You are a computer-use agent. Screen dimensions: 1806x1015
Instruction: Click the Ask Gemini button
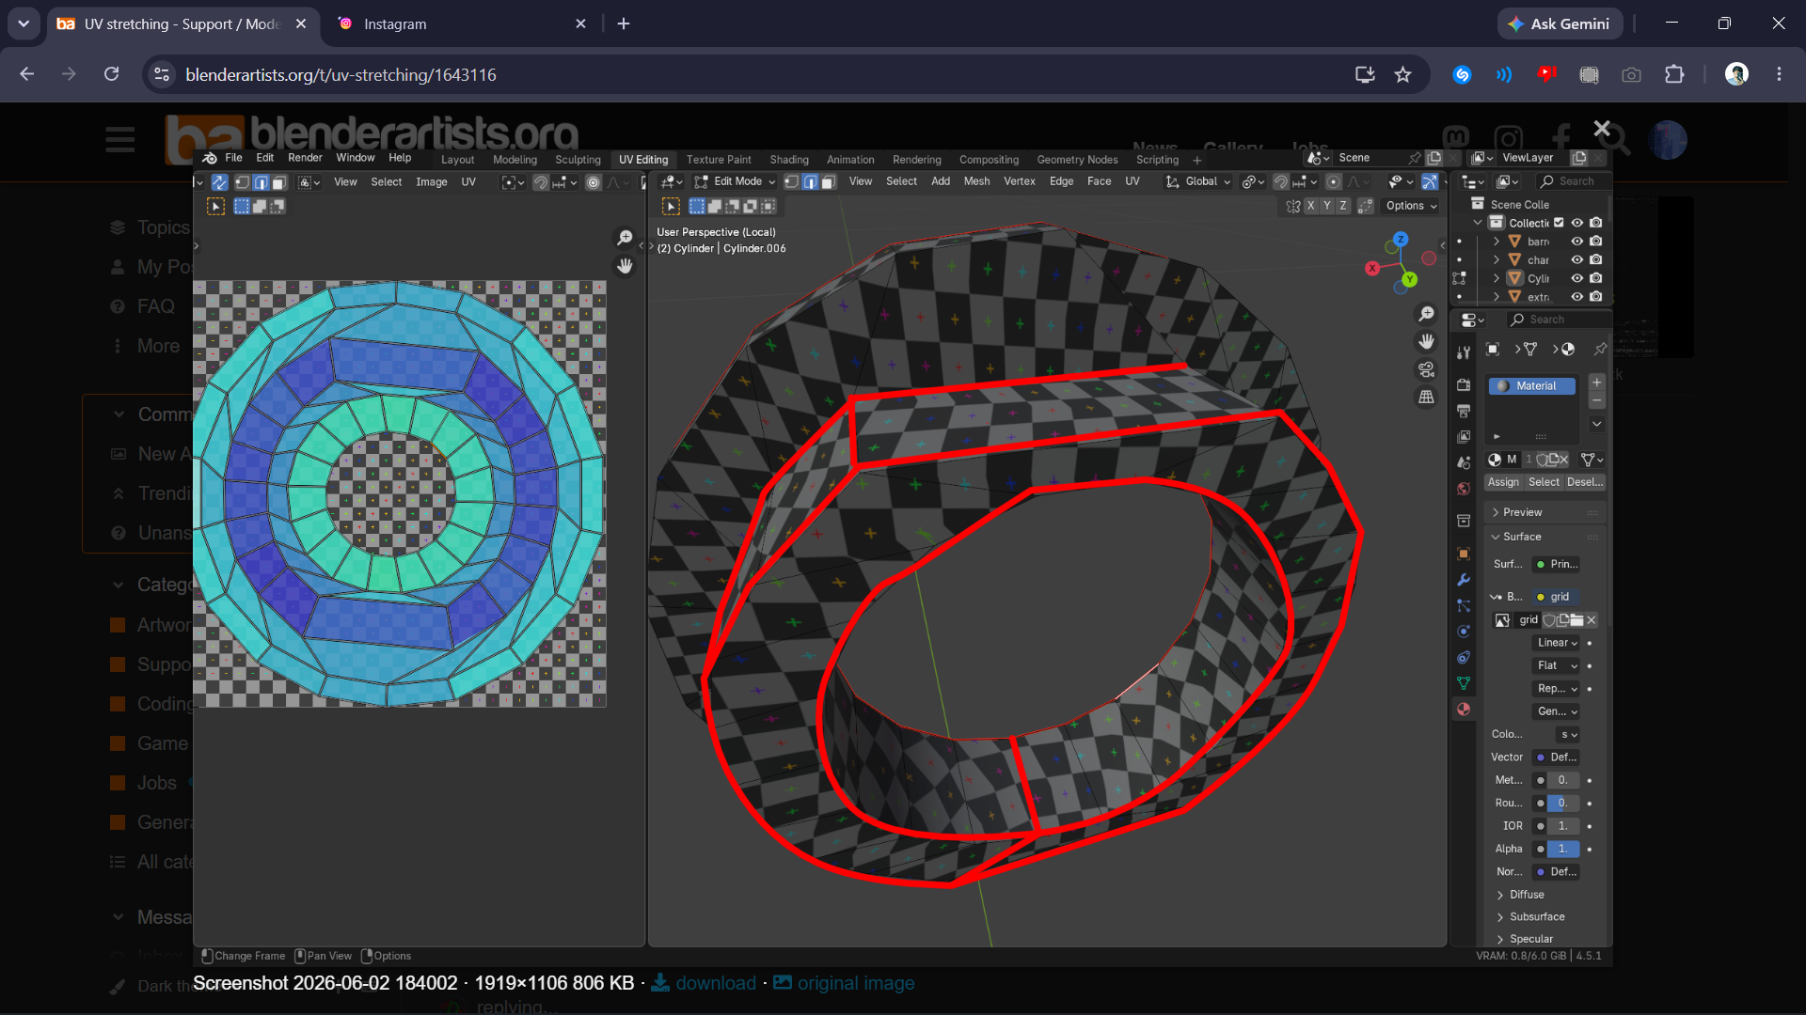1560,23
